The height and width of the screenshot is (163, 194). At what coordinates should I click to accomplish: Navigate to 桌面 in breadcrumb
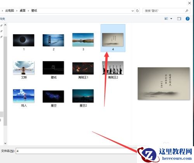pos(23,11)
